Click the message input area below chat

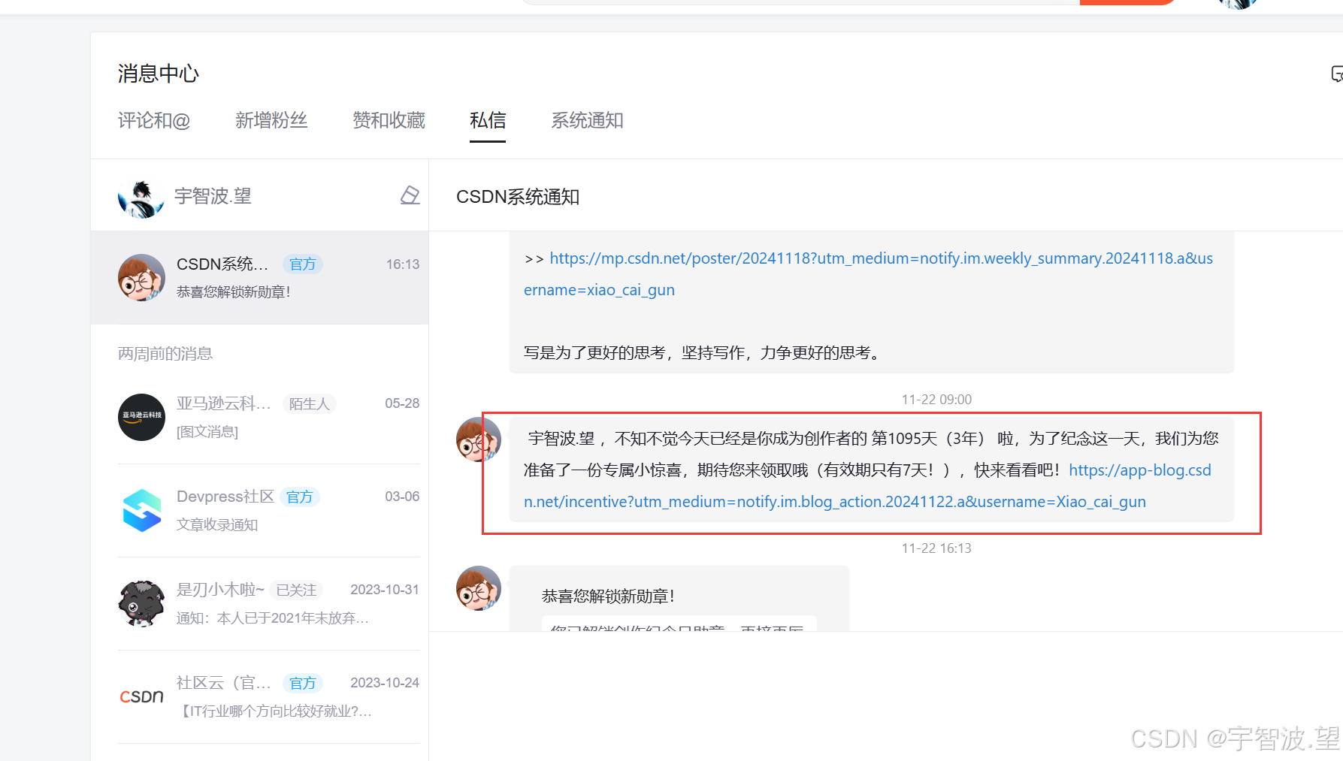point(885,696)
